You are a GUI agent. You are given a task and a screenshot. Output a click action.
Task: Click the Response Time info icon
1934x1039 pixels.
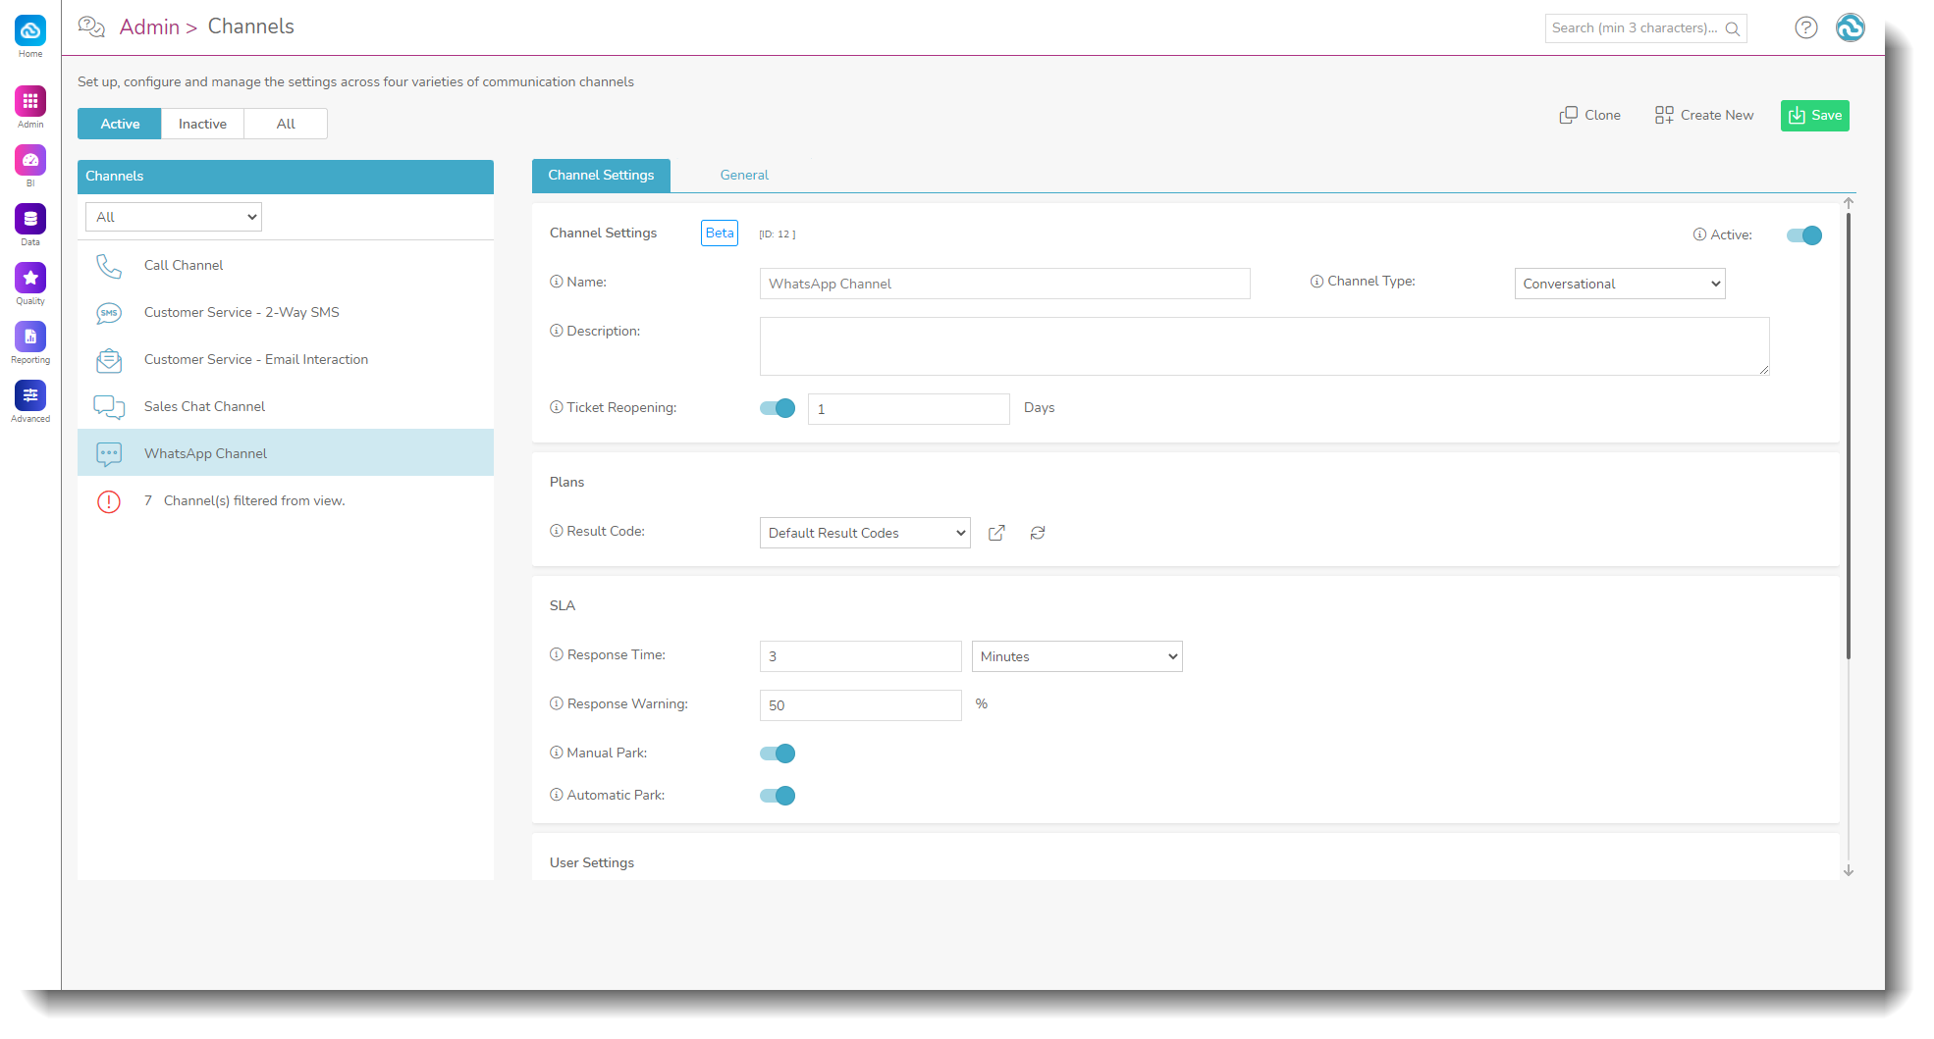(x=557, y=654)
